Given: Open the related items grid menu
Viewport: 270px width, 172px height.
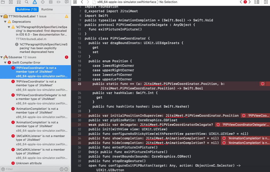Looking at the screenshot, I should pos(75,2).
